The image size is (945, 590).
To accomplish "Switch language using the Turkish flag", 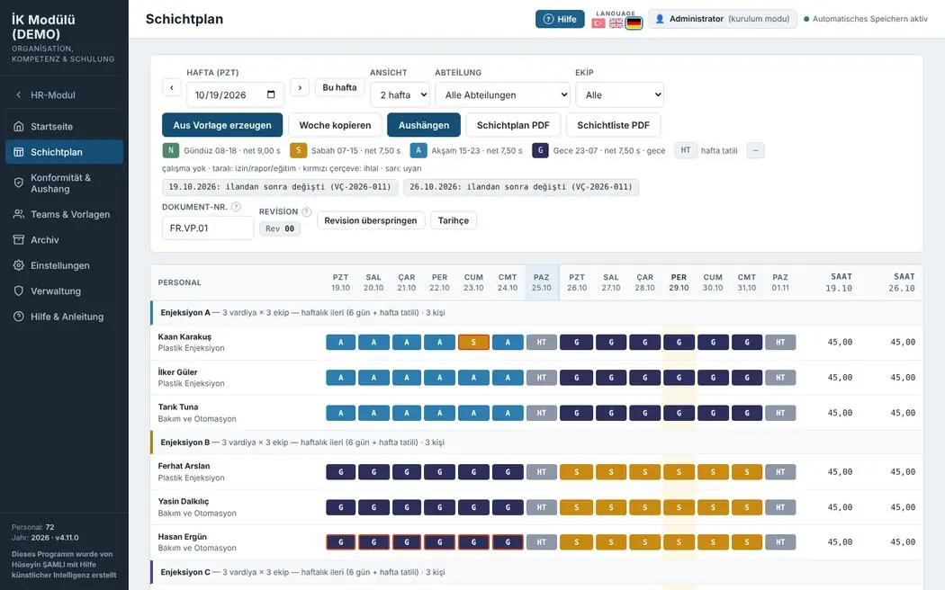I will [598, 23].
